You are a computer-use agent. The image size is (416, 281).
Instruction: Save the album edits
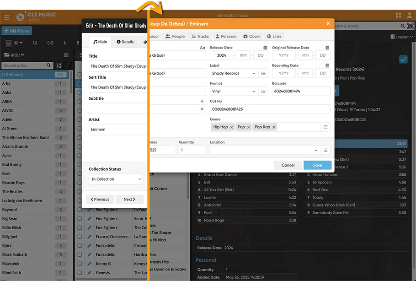tap(317, 165)
